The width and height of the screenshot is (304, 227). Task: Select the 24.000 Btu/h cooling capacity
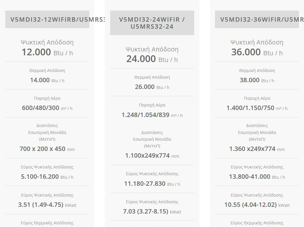(x=152, y=59)
